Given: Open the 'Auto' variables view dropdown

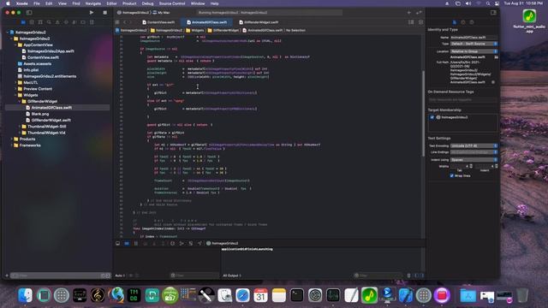Looking at the screenshot, I should coord(120,275).
